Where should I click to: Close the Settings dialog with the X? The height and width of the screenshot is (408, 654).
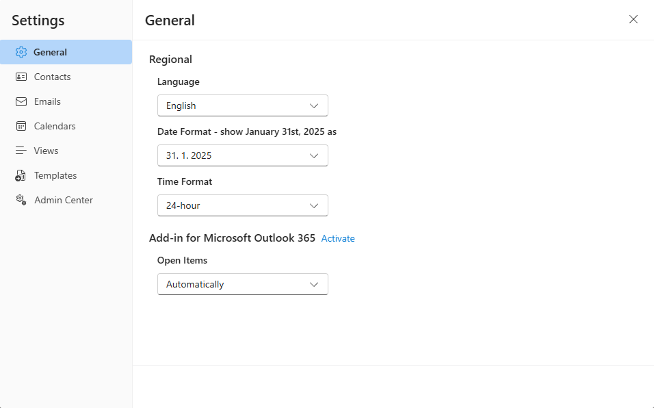(633, 19)
